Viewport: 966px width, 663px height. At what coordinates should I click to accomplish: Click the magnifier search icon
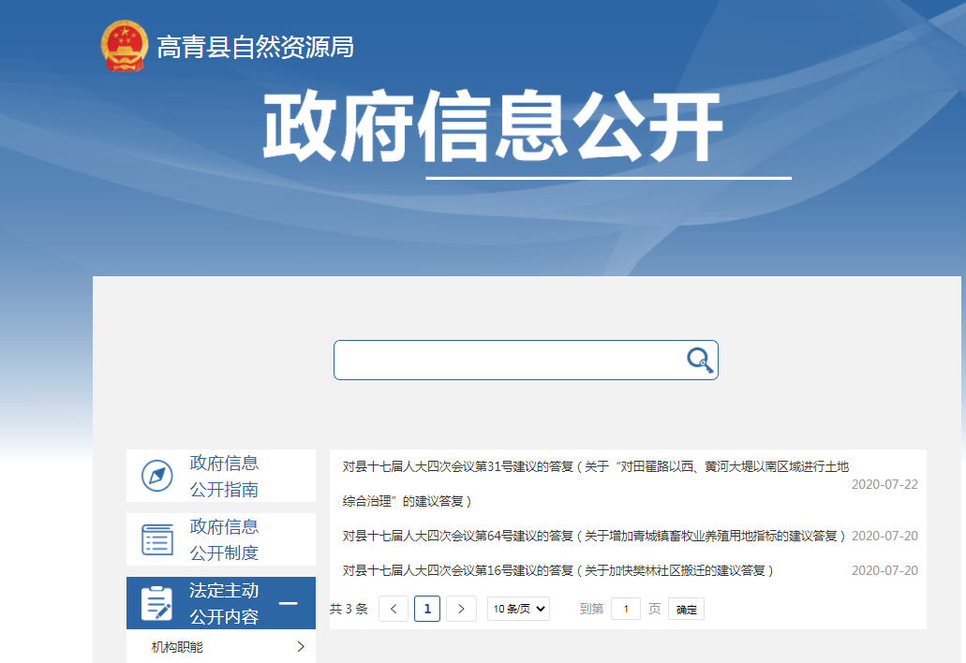pos(699,360)
